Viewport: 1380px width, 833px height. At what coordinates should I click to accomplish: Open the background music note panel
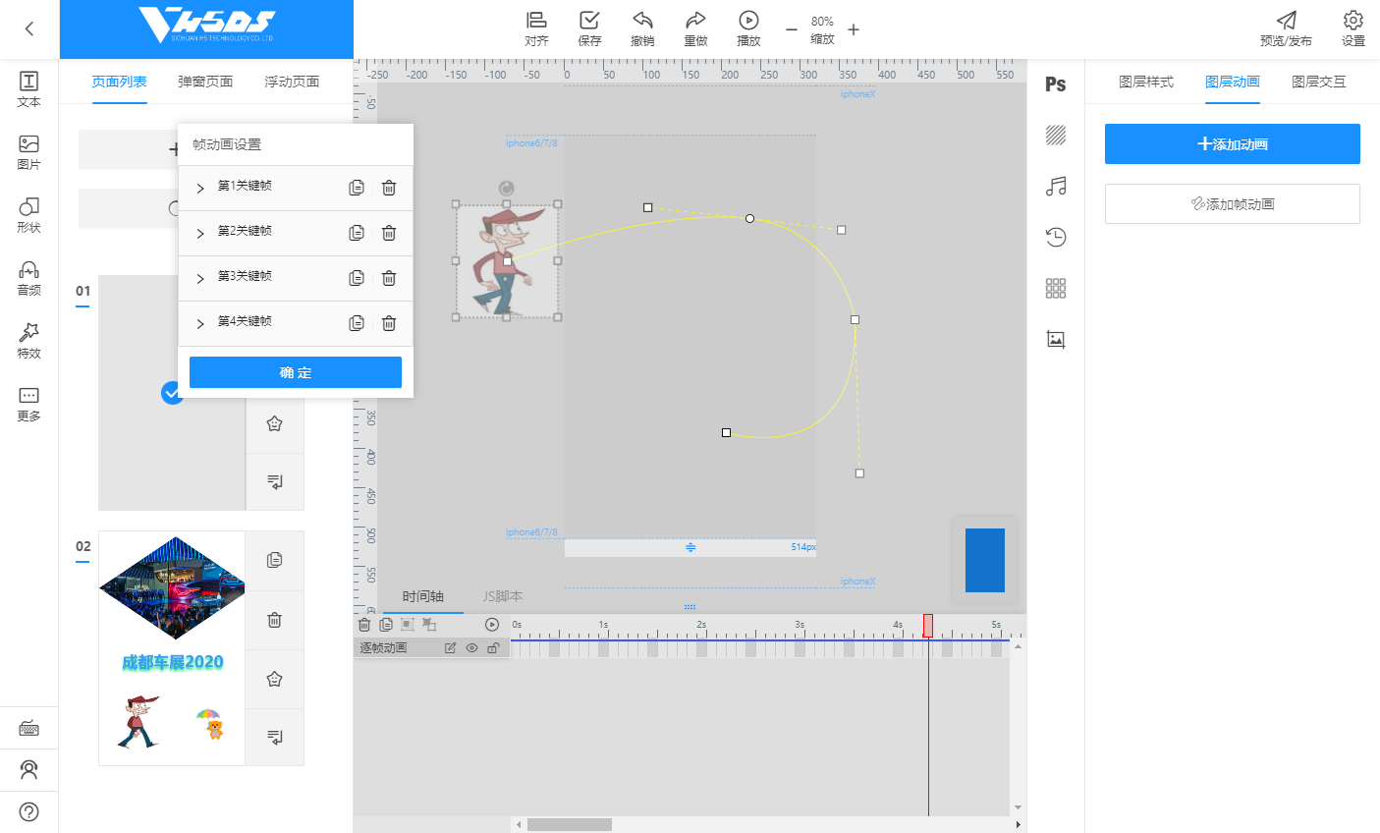pos(1056,187)
